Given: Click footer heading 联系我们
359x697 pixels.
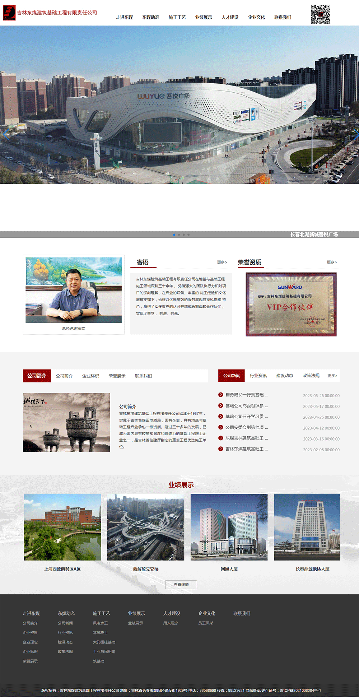Looking at the screenshot, I should point(242,613).
